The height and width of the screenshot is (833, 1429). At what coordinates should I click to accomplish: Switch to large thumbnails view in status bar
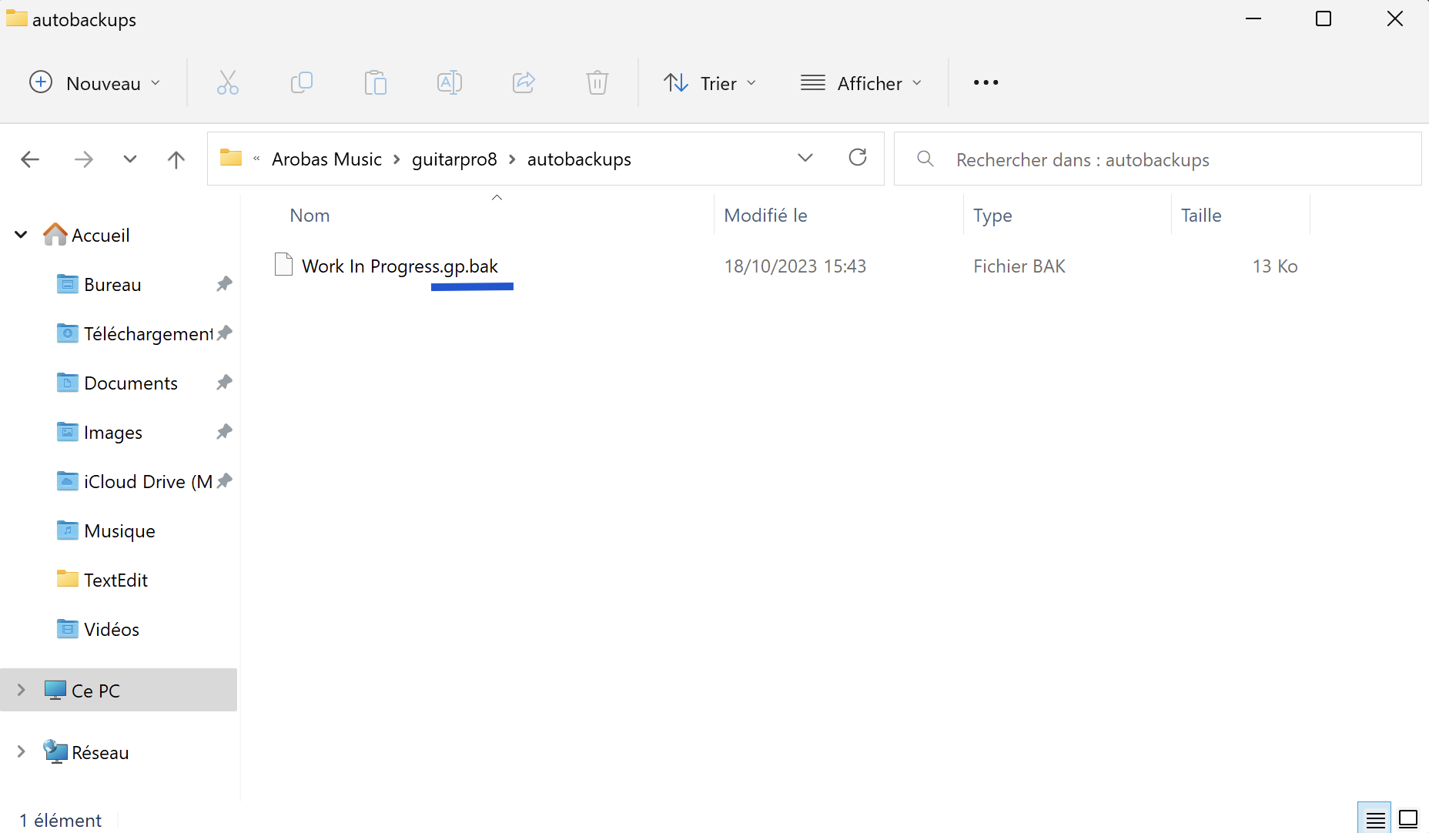pos(1408,819)
